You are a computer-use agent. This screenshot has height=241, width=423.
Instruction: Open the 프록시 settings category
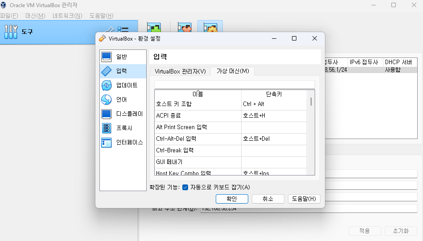[x=123, y=128]
